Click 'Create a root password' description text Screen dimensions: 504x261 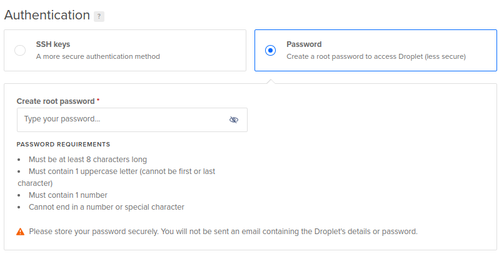click(376, 56)
